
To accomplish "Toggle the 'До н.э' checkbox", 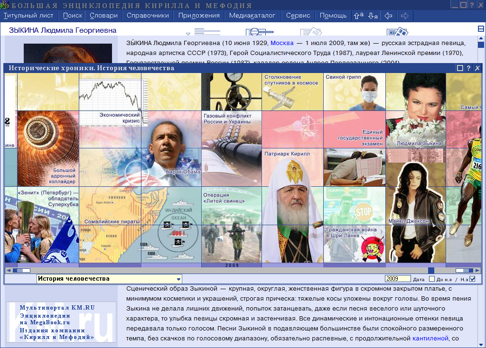I will point(432,279).
